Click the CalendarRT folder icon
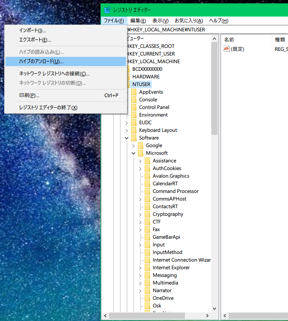Viewport: 288px width, 321px height. pos(147,184)
